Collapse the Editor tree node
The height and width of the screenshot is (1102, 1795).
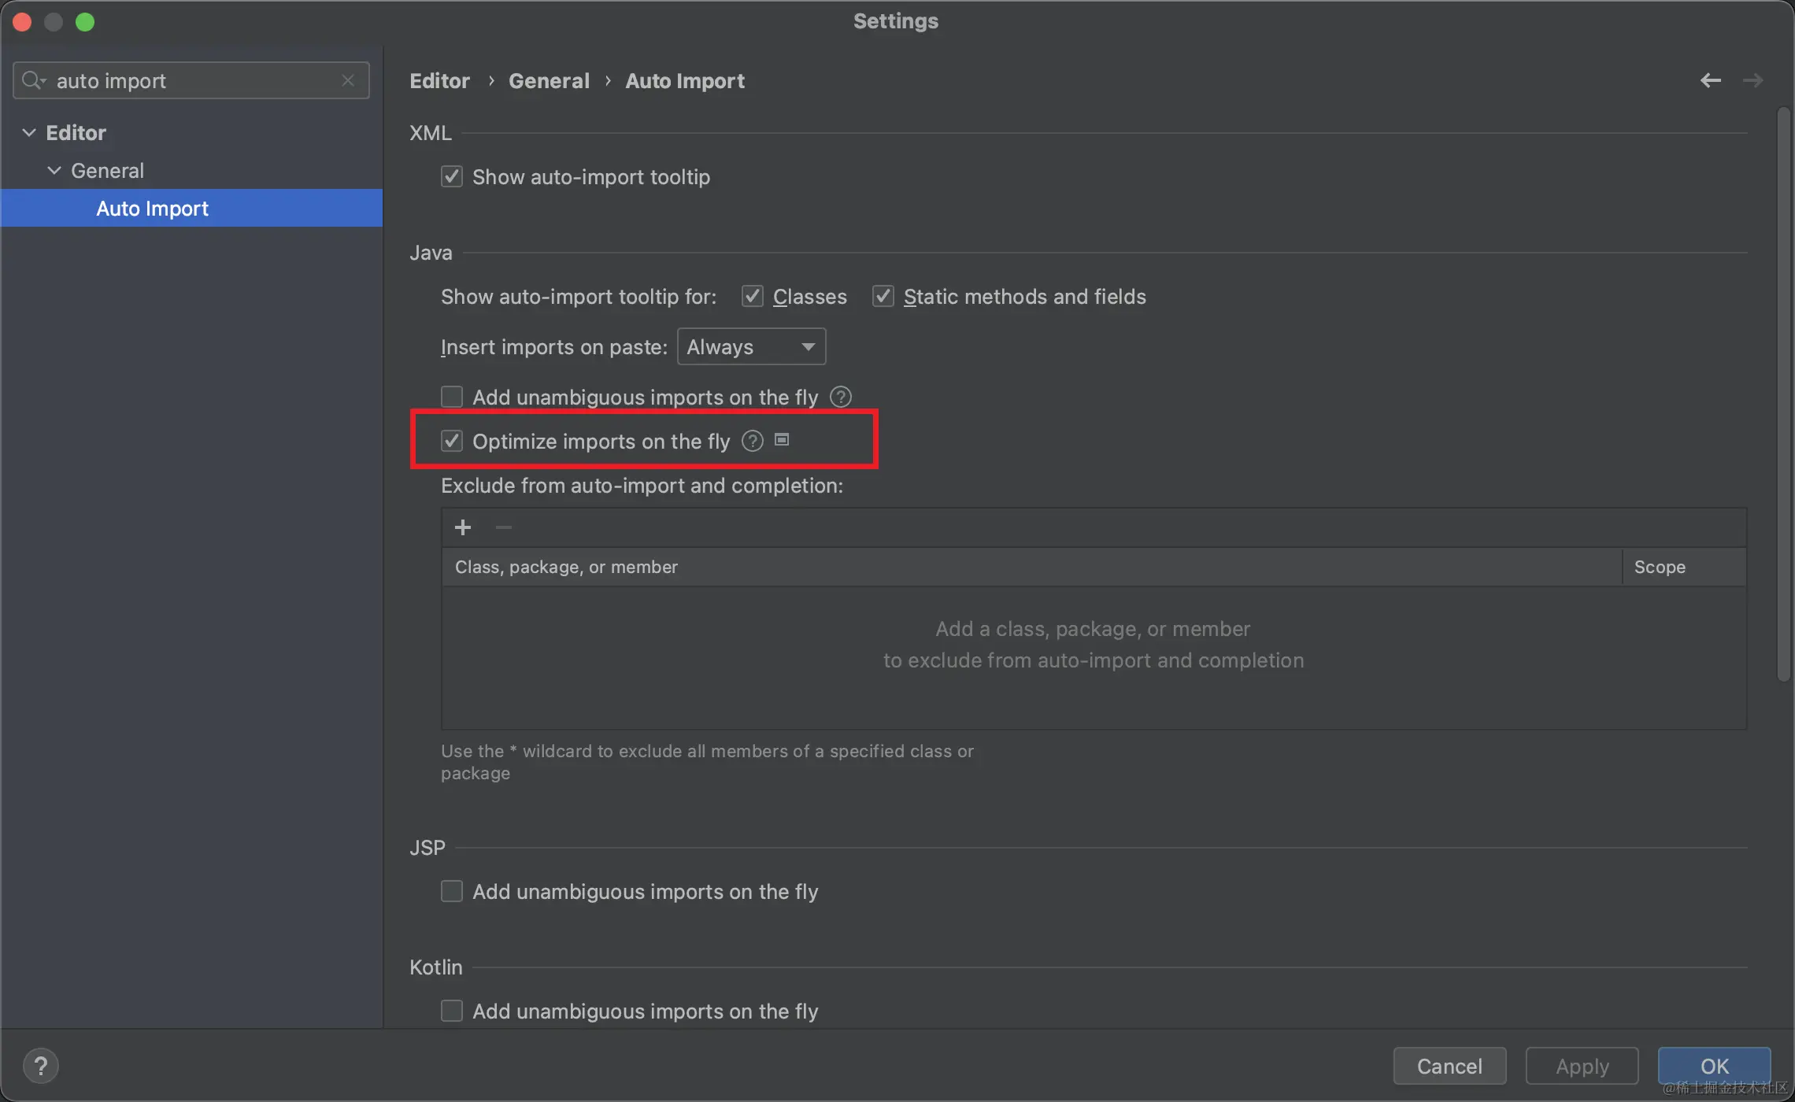click(29, 132)
